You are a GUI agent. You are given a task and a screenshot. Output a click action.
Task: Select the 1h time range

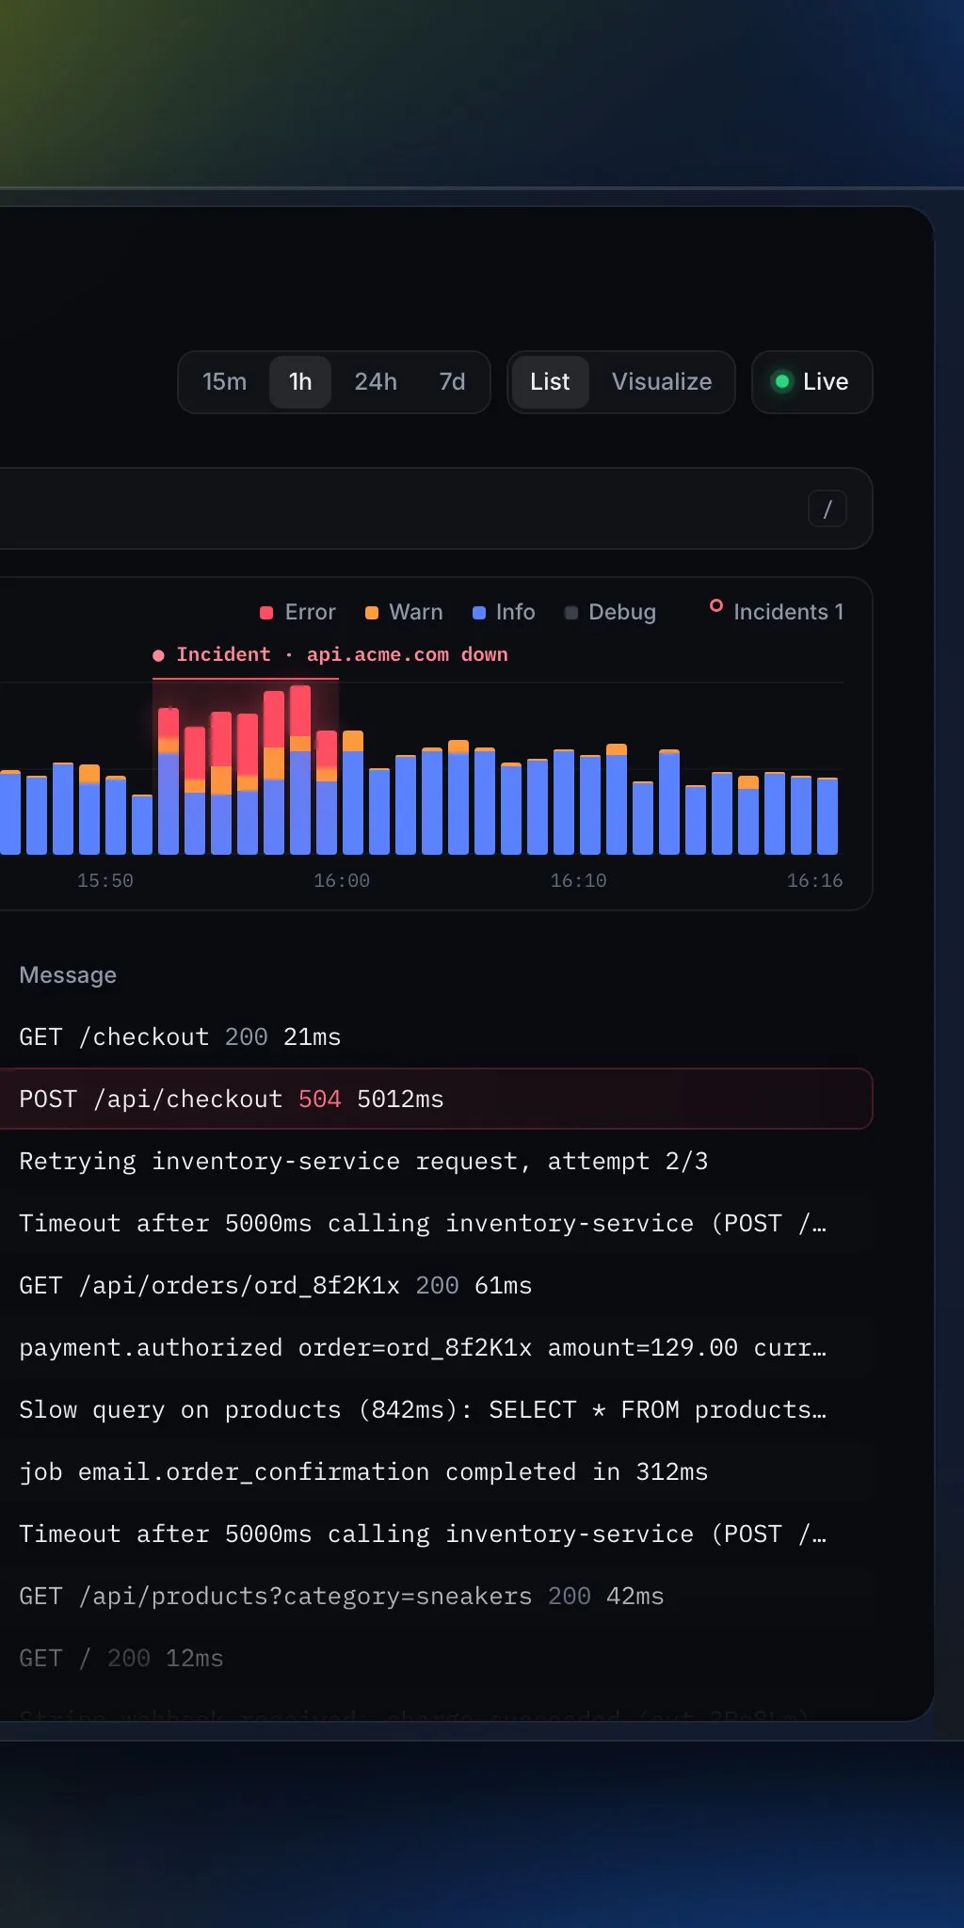pos(300,381)
